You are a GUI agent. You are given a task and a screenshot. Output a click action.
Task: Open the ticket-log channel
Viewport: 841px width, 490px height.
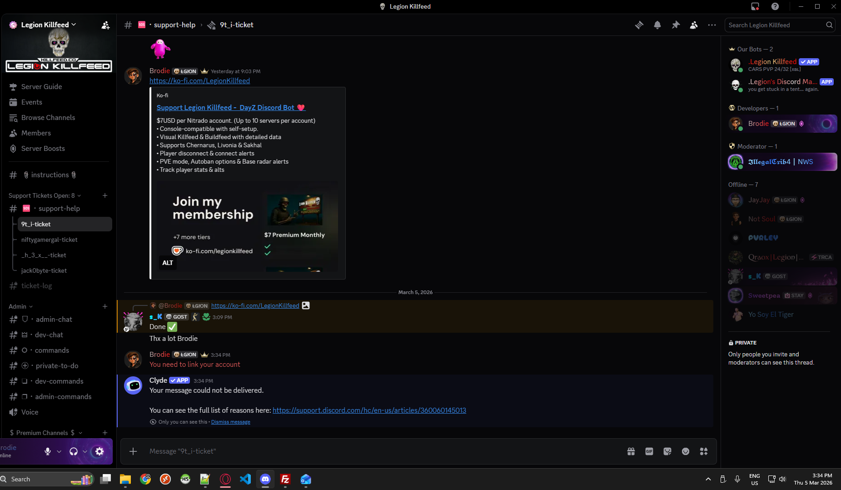pyautogui.click(x=58, y=286)
